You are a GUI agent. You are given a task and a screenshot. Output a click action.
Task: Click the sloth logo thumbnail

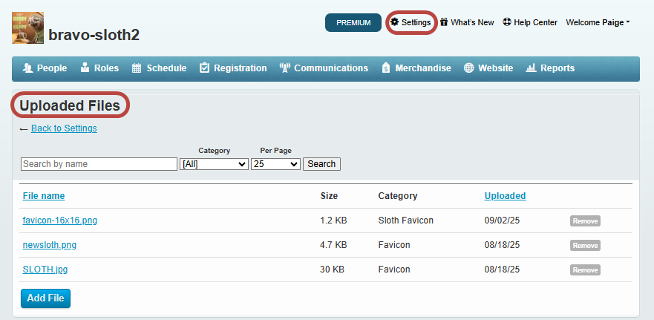pyautogui.click(x=27, y=28)
